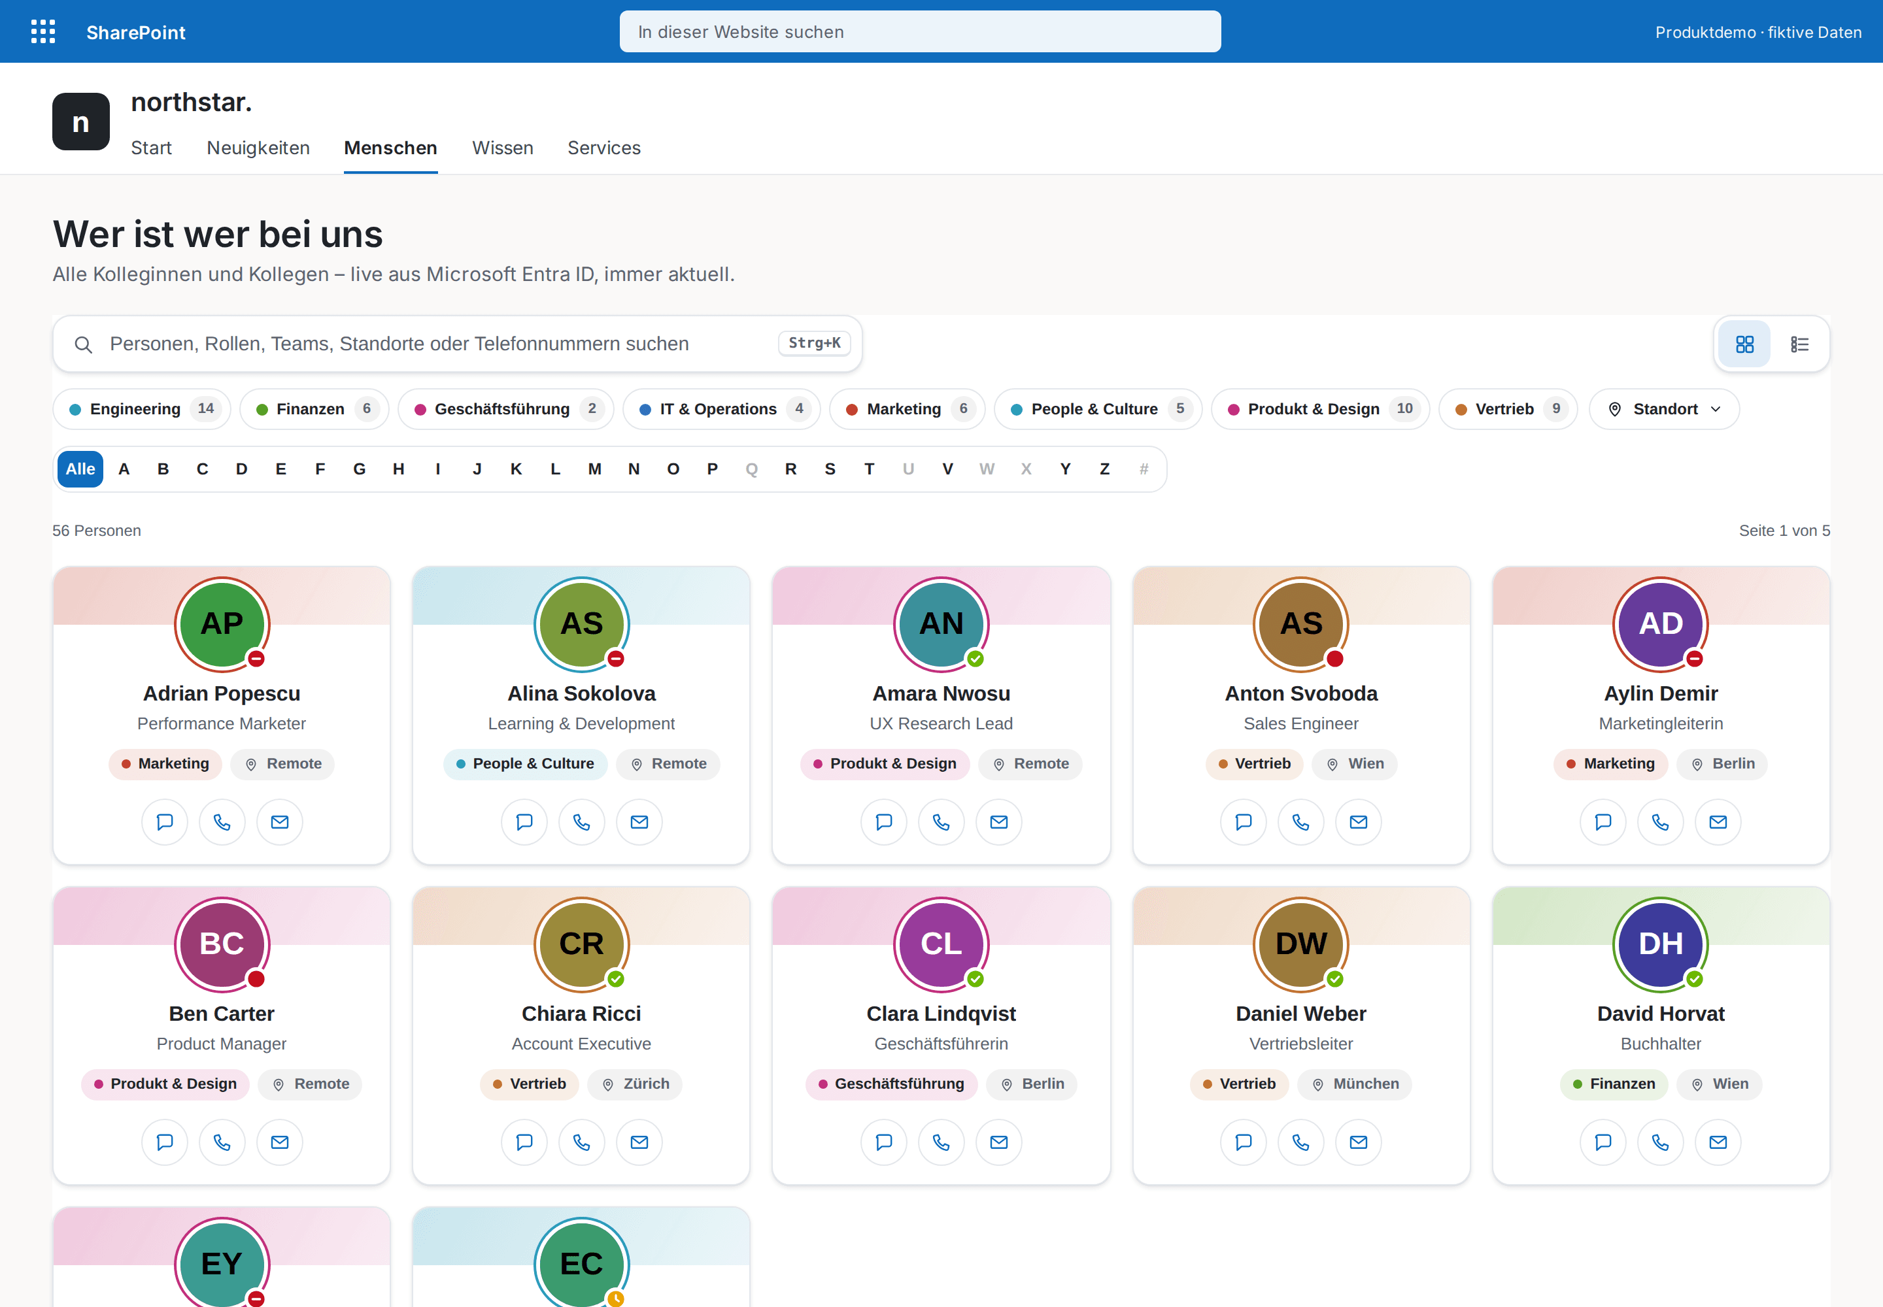Mail Amara Nwosu

999,821
